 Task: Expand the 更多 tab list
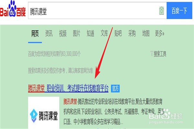click(160, 33)
